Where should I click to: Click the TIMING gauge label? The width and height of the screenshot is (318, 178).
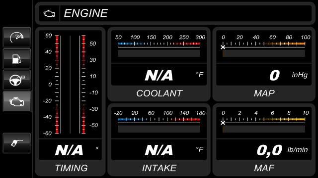tap(71, 168)
